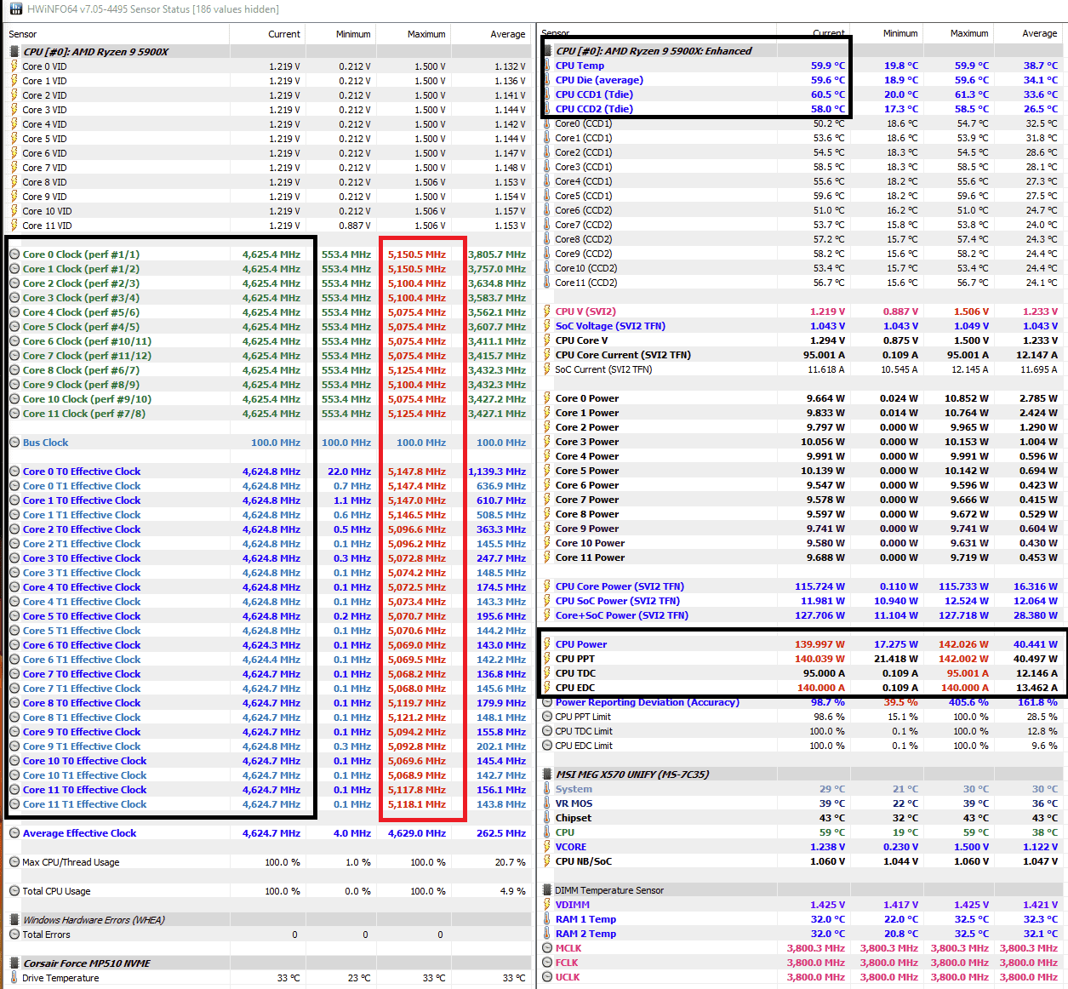
Task: Click the CPU Temp thermometer icon
Action: coord(547,66)
